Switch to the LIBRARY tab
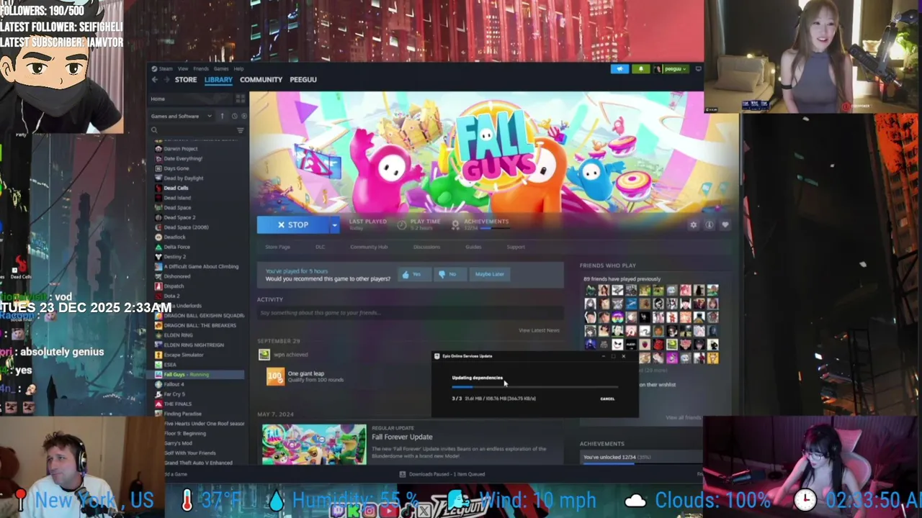This screenshot has width=922, height=518. tap(218, 80)
